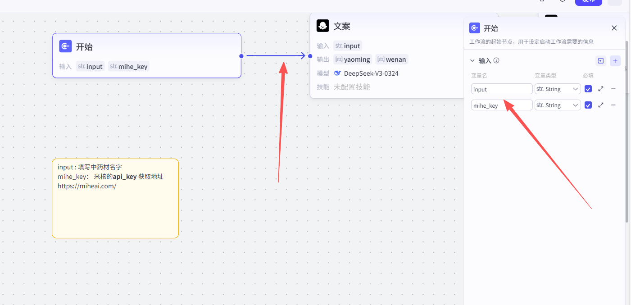Click the DeepSeek-V3-0324 model label
This screenshot has width=631, height=305.
click(x=371, y=73)
